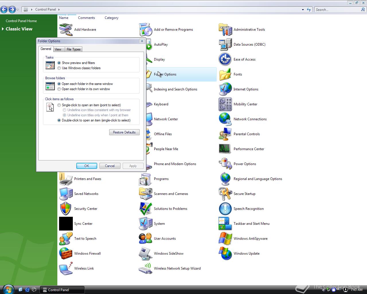Open the Administrative Tools icon
The width and height of the screenshot is (367, 294).
(x=225, y=30)
